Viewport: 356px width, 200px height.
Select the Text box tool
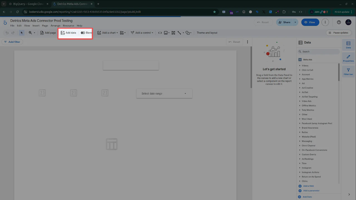173,32
